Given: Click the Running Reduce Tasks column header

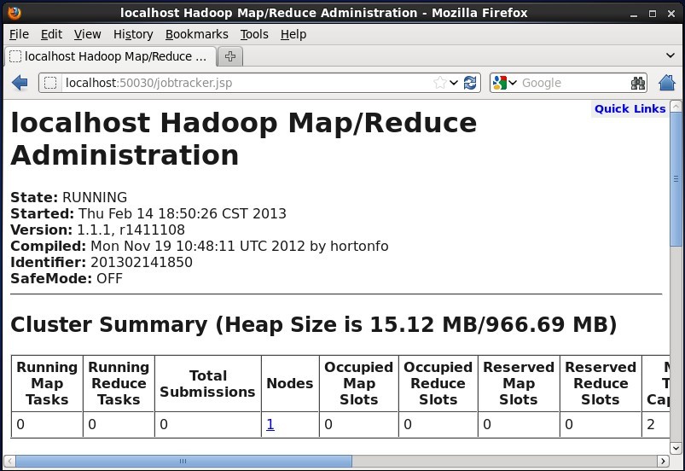Looking at the screenshot, I should (x=119, y=383).
